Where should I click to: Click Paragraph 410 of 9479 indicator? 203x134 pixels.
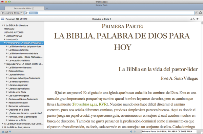[16, 19]
